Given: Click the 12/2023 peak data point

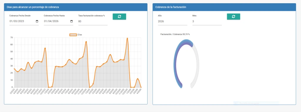Looking at the screenshot, I should click(x=45, y=48).
